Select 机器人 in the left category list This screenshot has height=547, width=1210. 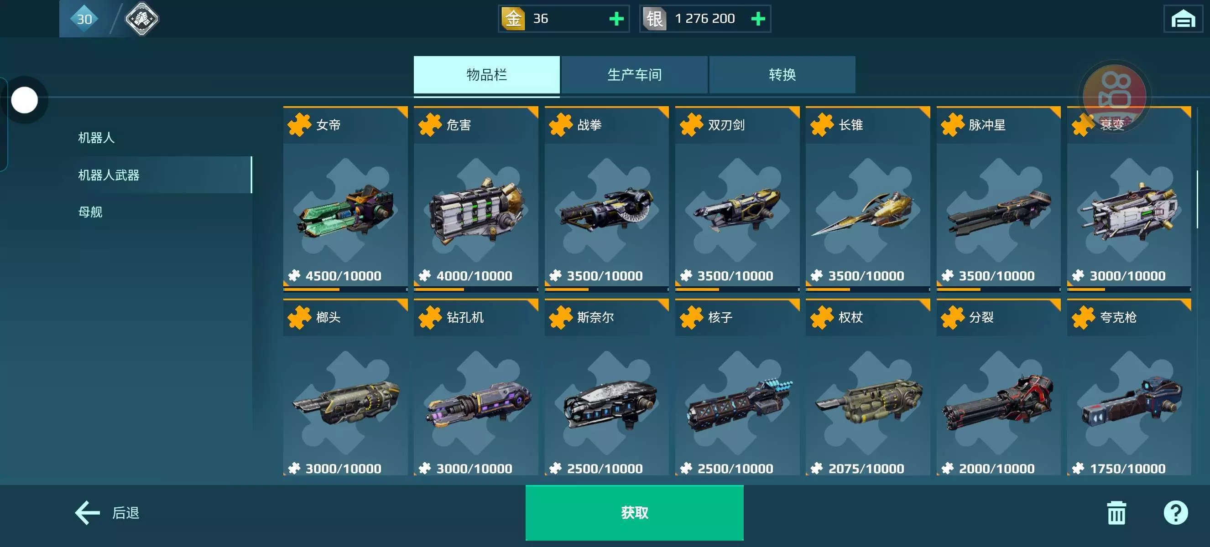pos(96,138)
